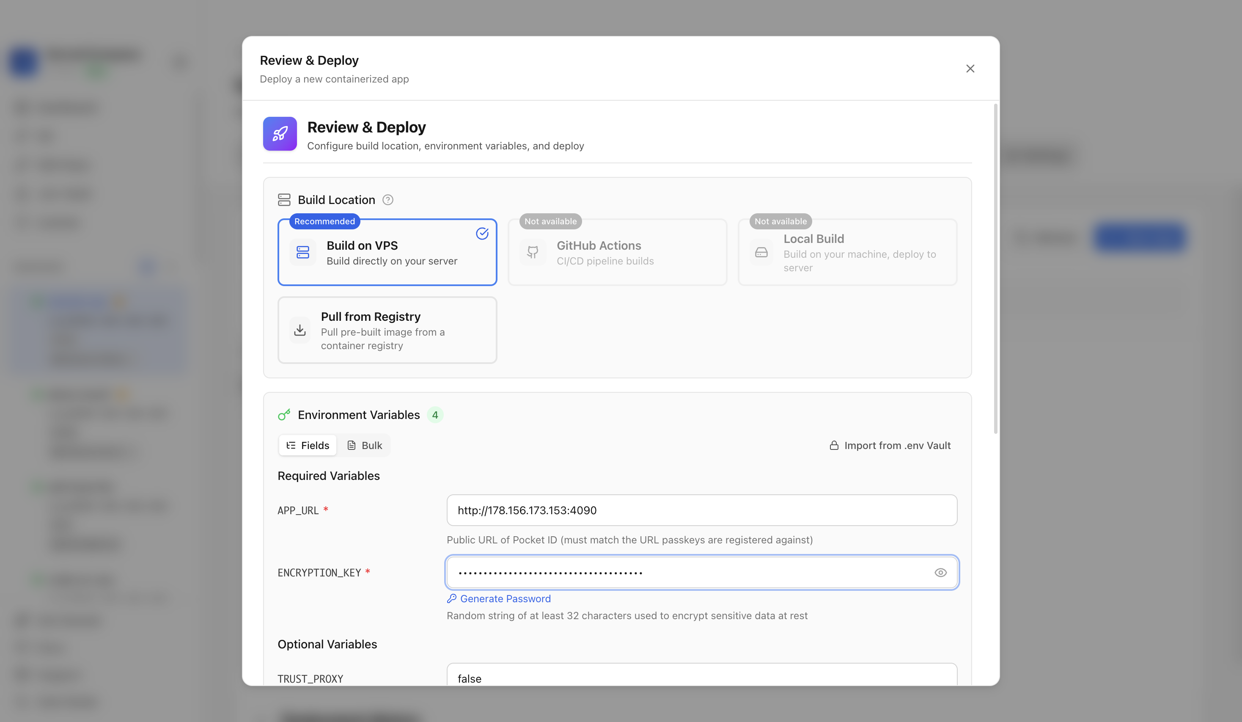The height and width of the screenshot is (722, 1242).
Task: Click the GitHub icon in GitHub Actions card
Action: coord(533,253)
